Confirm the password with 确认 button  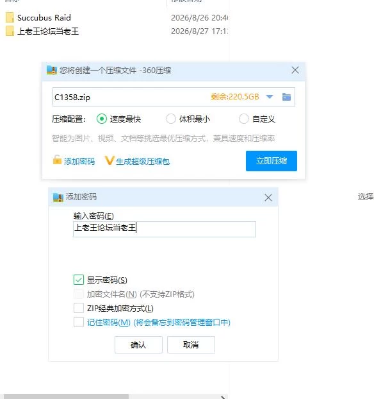tap(138, 345)
